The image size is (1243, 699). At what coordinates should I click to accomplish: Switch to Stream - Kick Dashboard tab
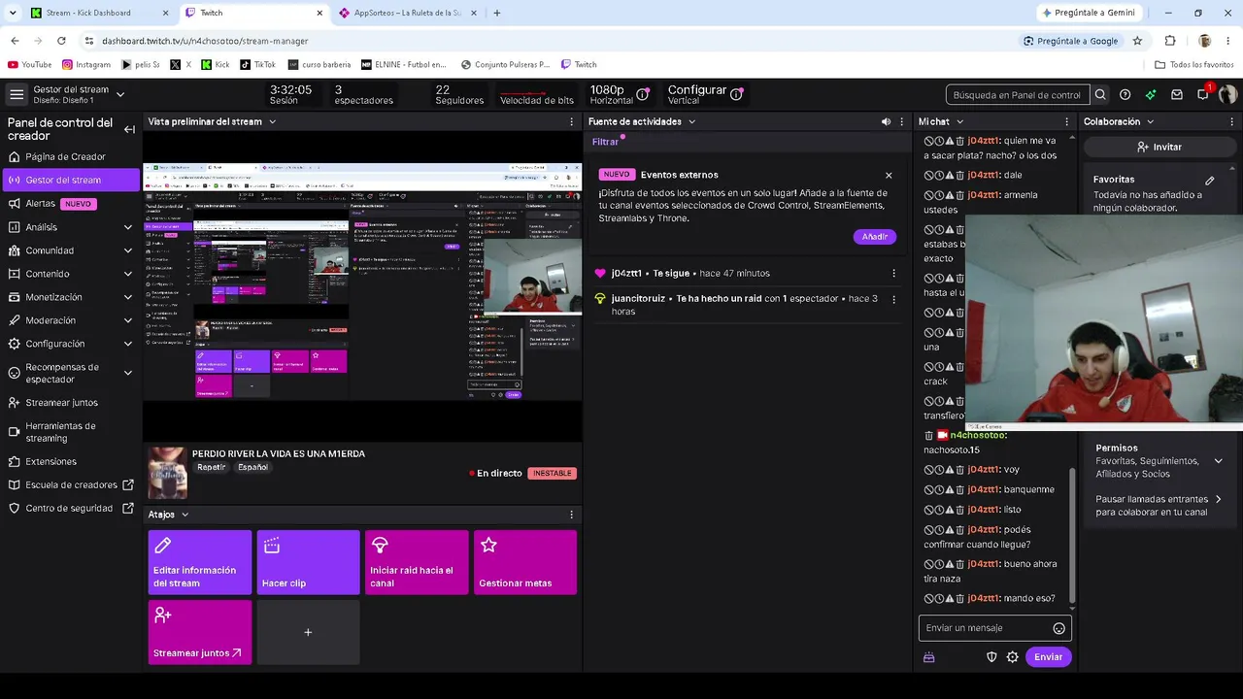point(98,13)
